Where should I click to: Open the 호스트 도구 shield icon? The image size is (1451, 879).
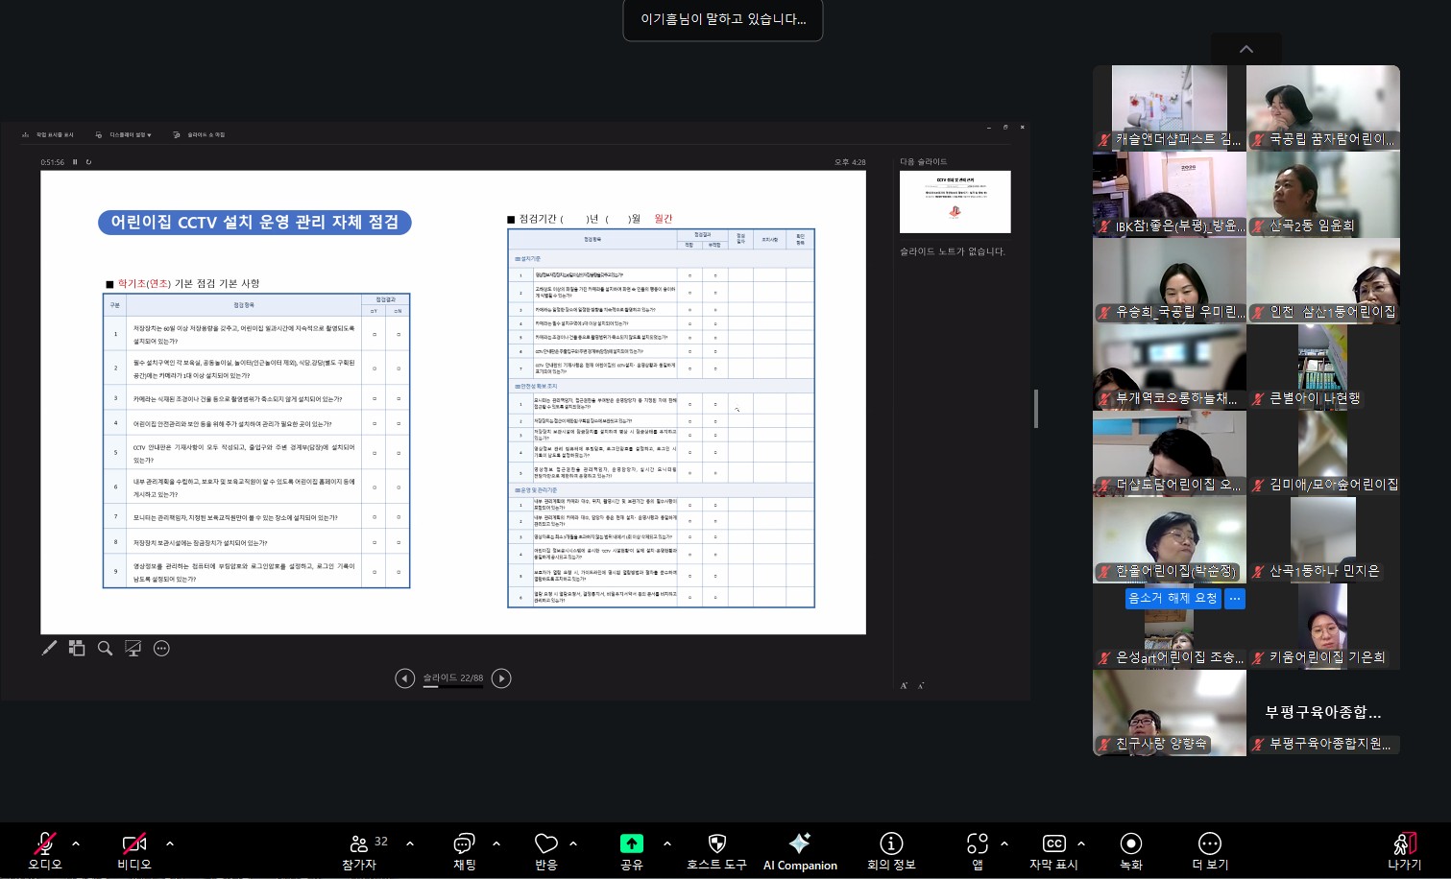coord(715,850)
